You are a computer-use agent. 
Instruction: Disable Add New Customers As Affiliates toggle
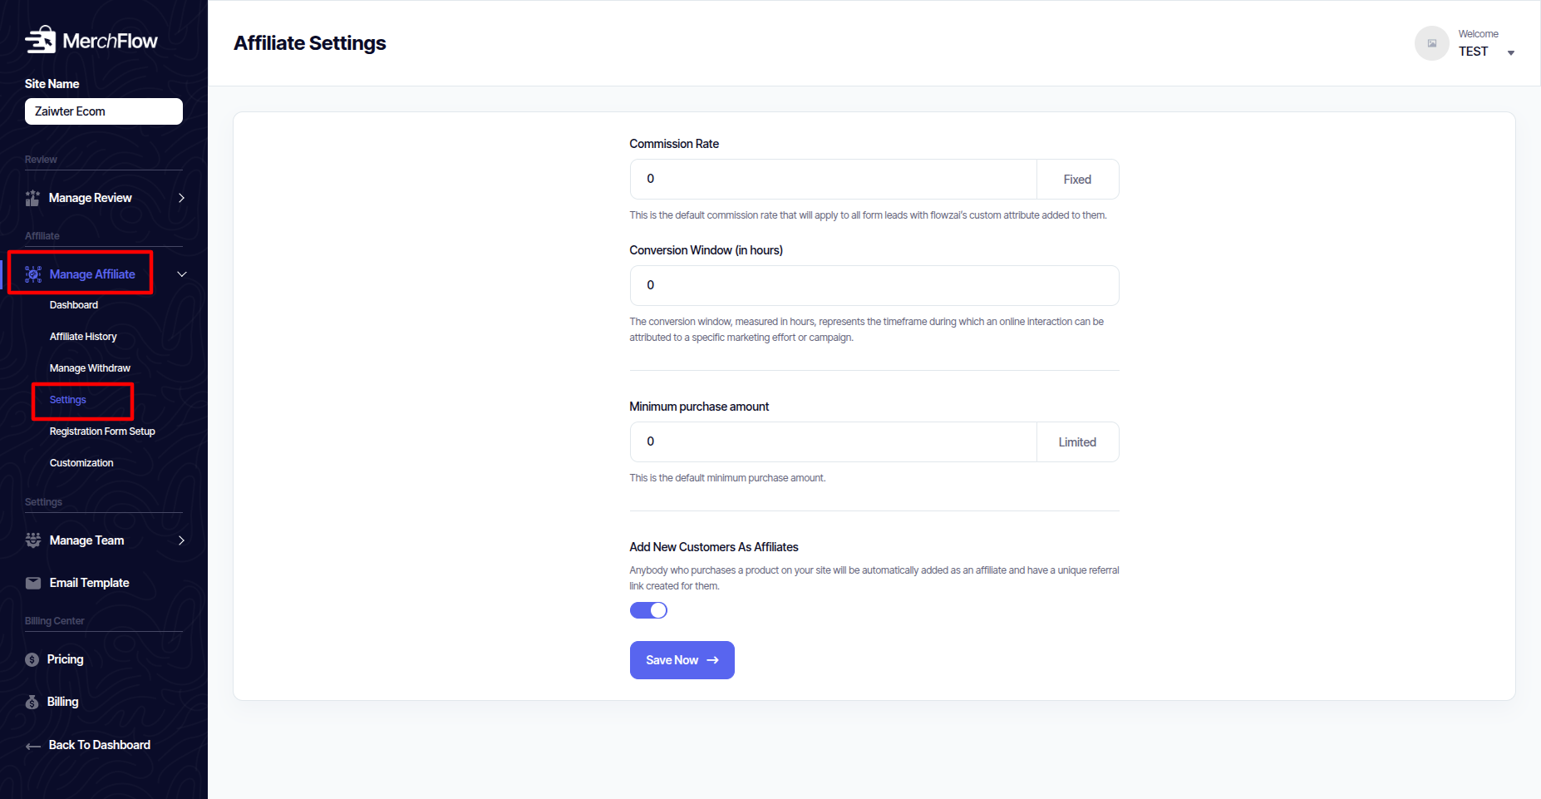pyautogui.click(x=648, y=610)
